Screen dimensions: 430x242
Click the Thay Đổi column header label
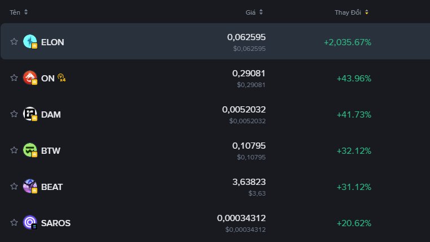(x=348, y=12)
